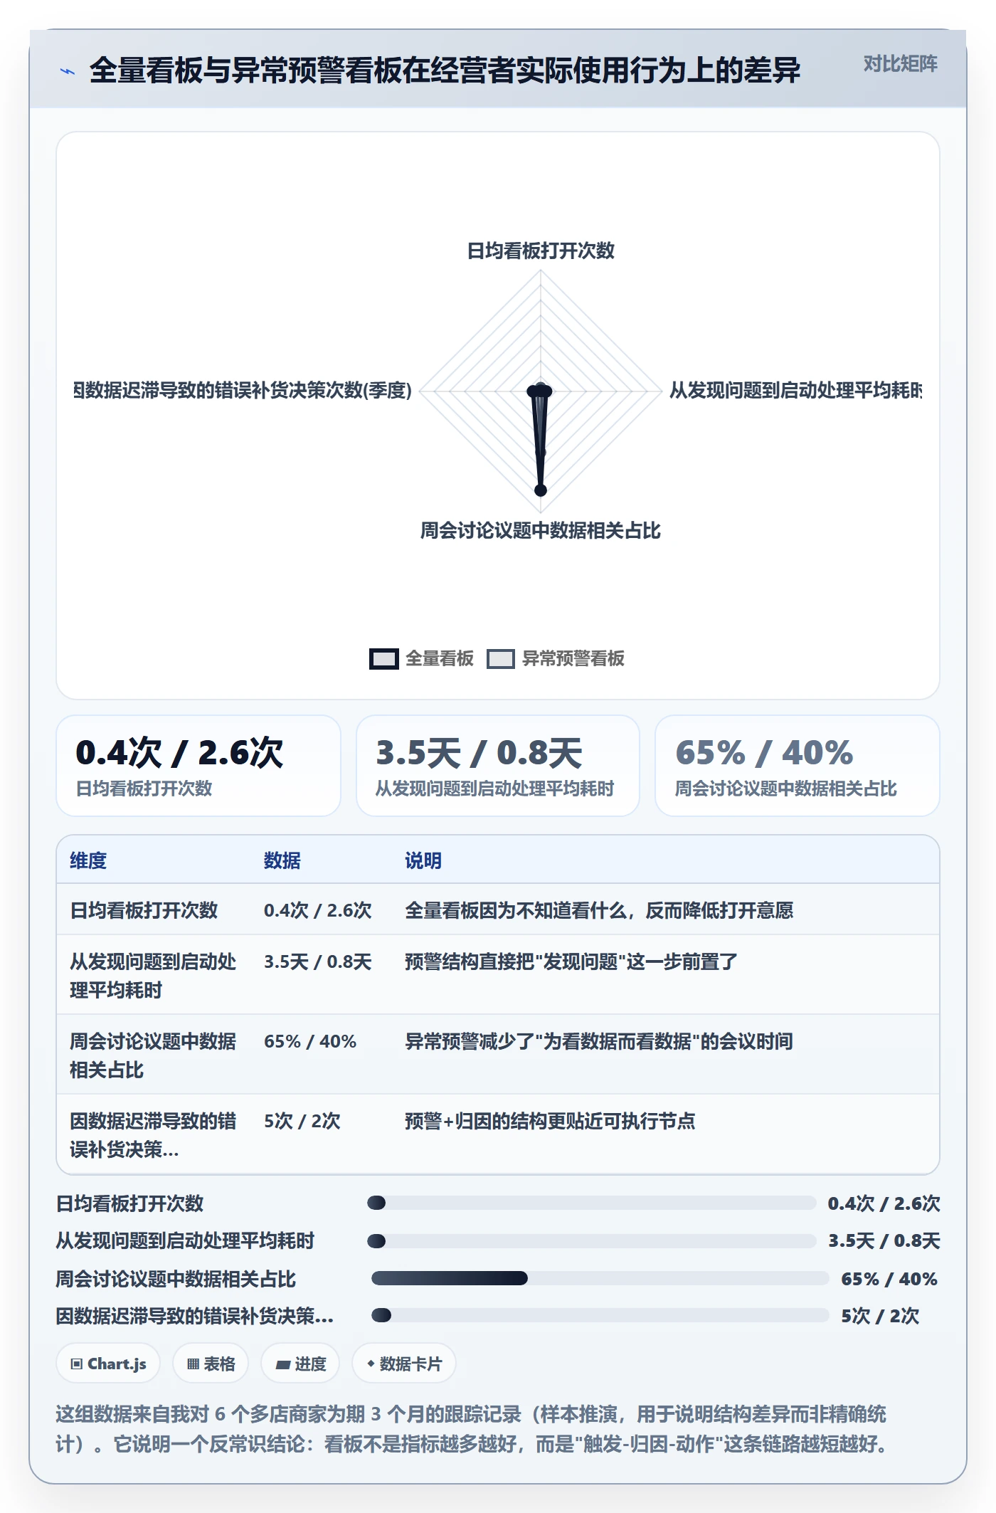Click table cell 65% / 40%
Screen dimensions: 996x1513
coord(309,1041)
